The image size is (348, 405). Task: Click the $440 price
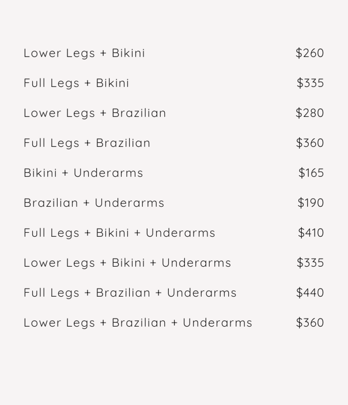[x=310, y=293]
